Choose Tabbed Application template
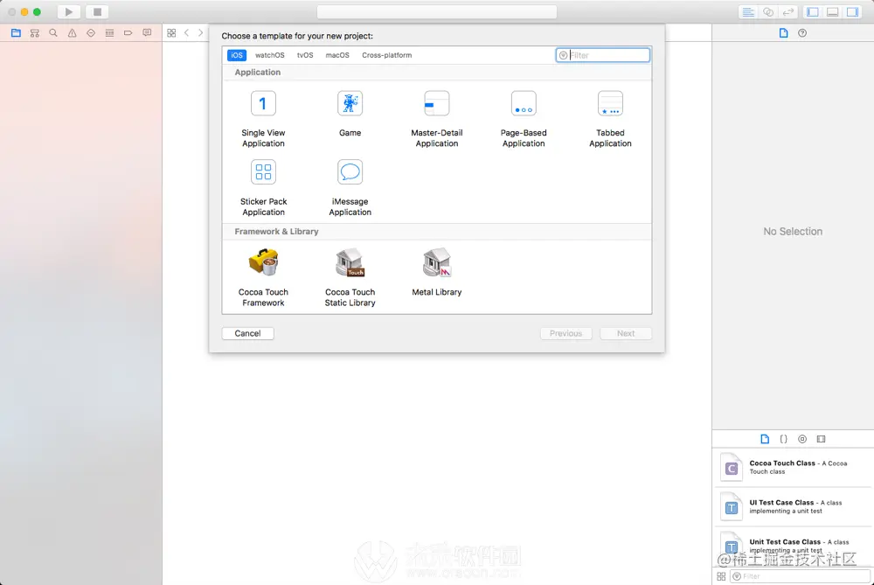 [610, 118]
